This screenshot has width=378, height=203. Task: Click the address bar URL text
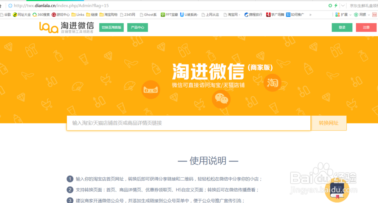(x=61, y=6)
